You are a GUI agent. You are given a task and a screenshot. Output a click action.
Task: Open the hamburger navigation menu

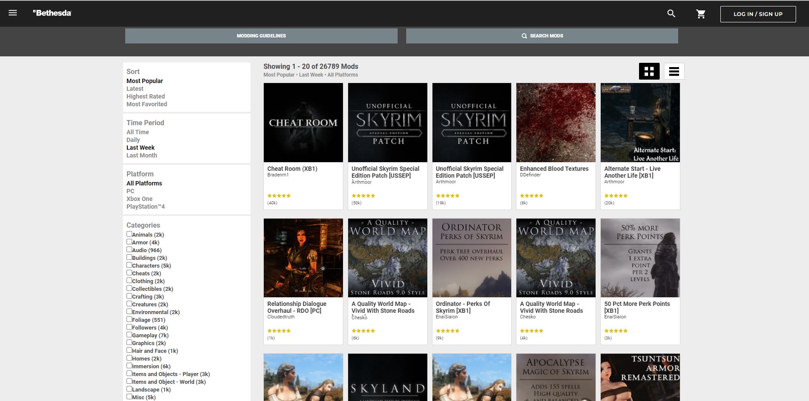tap(13, 13)
